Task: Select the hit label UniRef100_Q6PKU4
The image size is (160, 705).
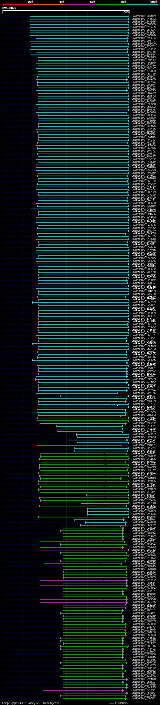Action: (143, 30)
